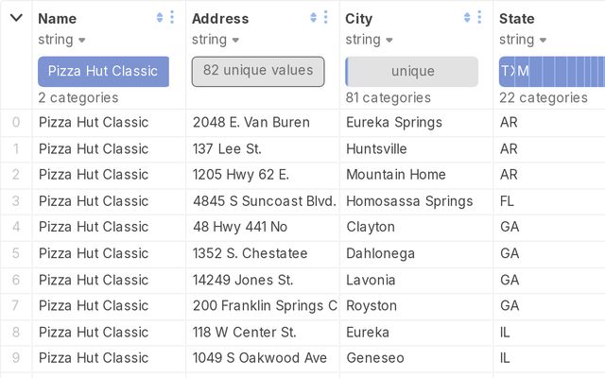Viewport: 605px width, 378px height.
Task: Click the 82 unique values button
Action: [258, 71]
